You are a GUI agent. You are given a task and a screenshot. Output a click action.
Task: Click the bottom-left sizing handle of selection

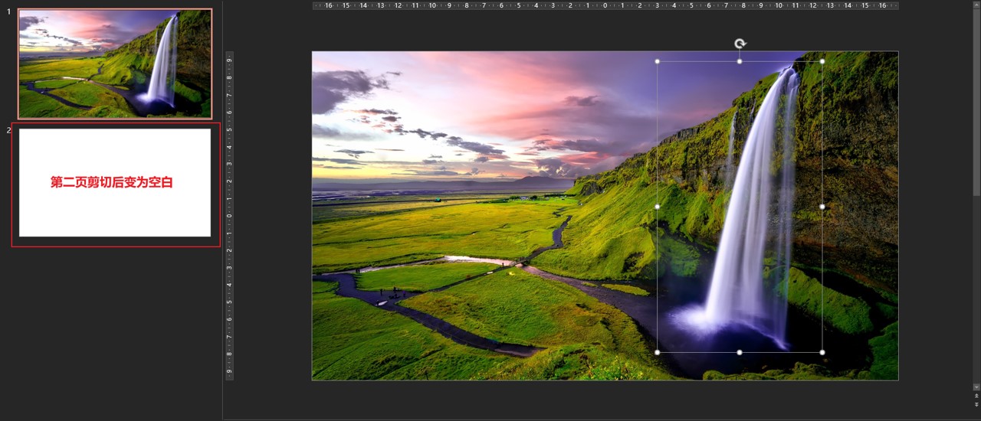[657, 352]
